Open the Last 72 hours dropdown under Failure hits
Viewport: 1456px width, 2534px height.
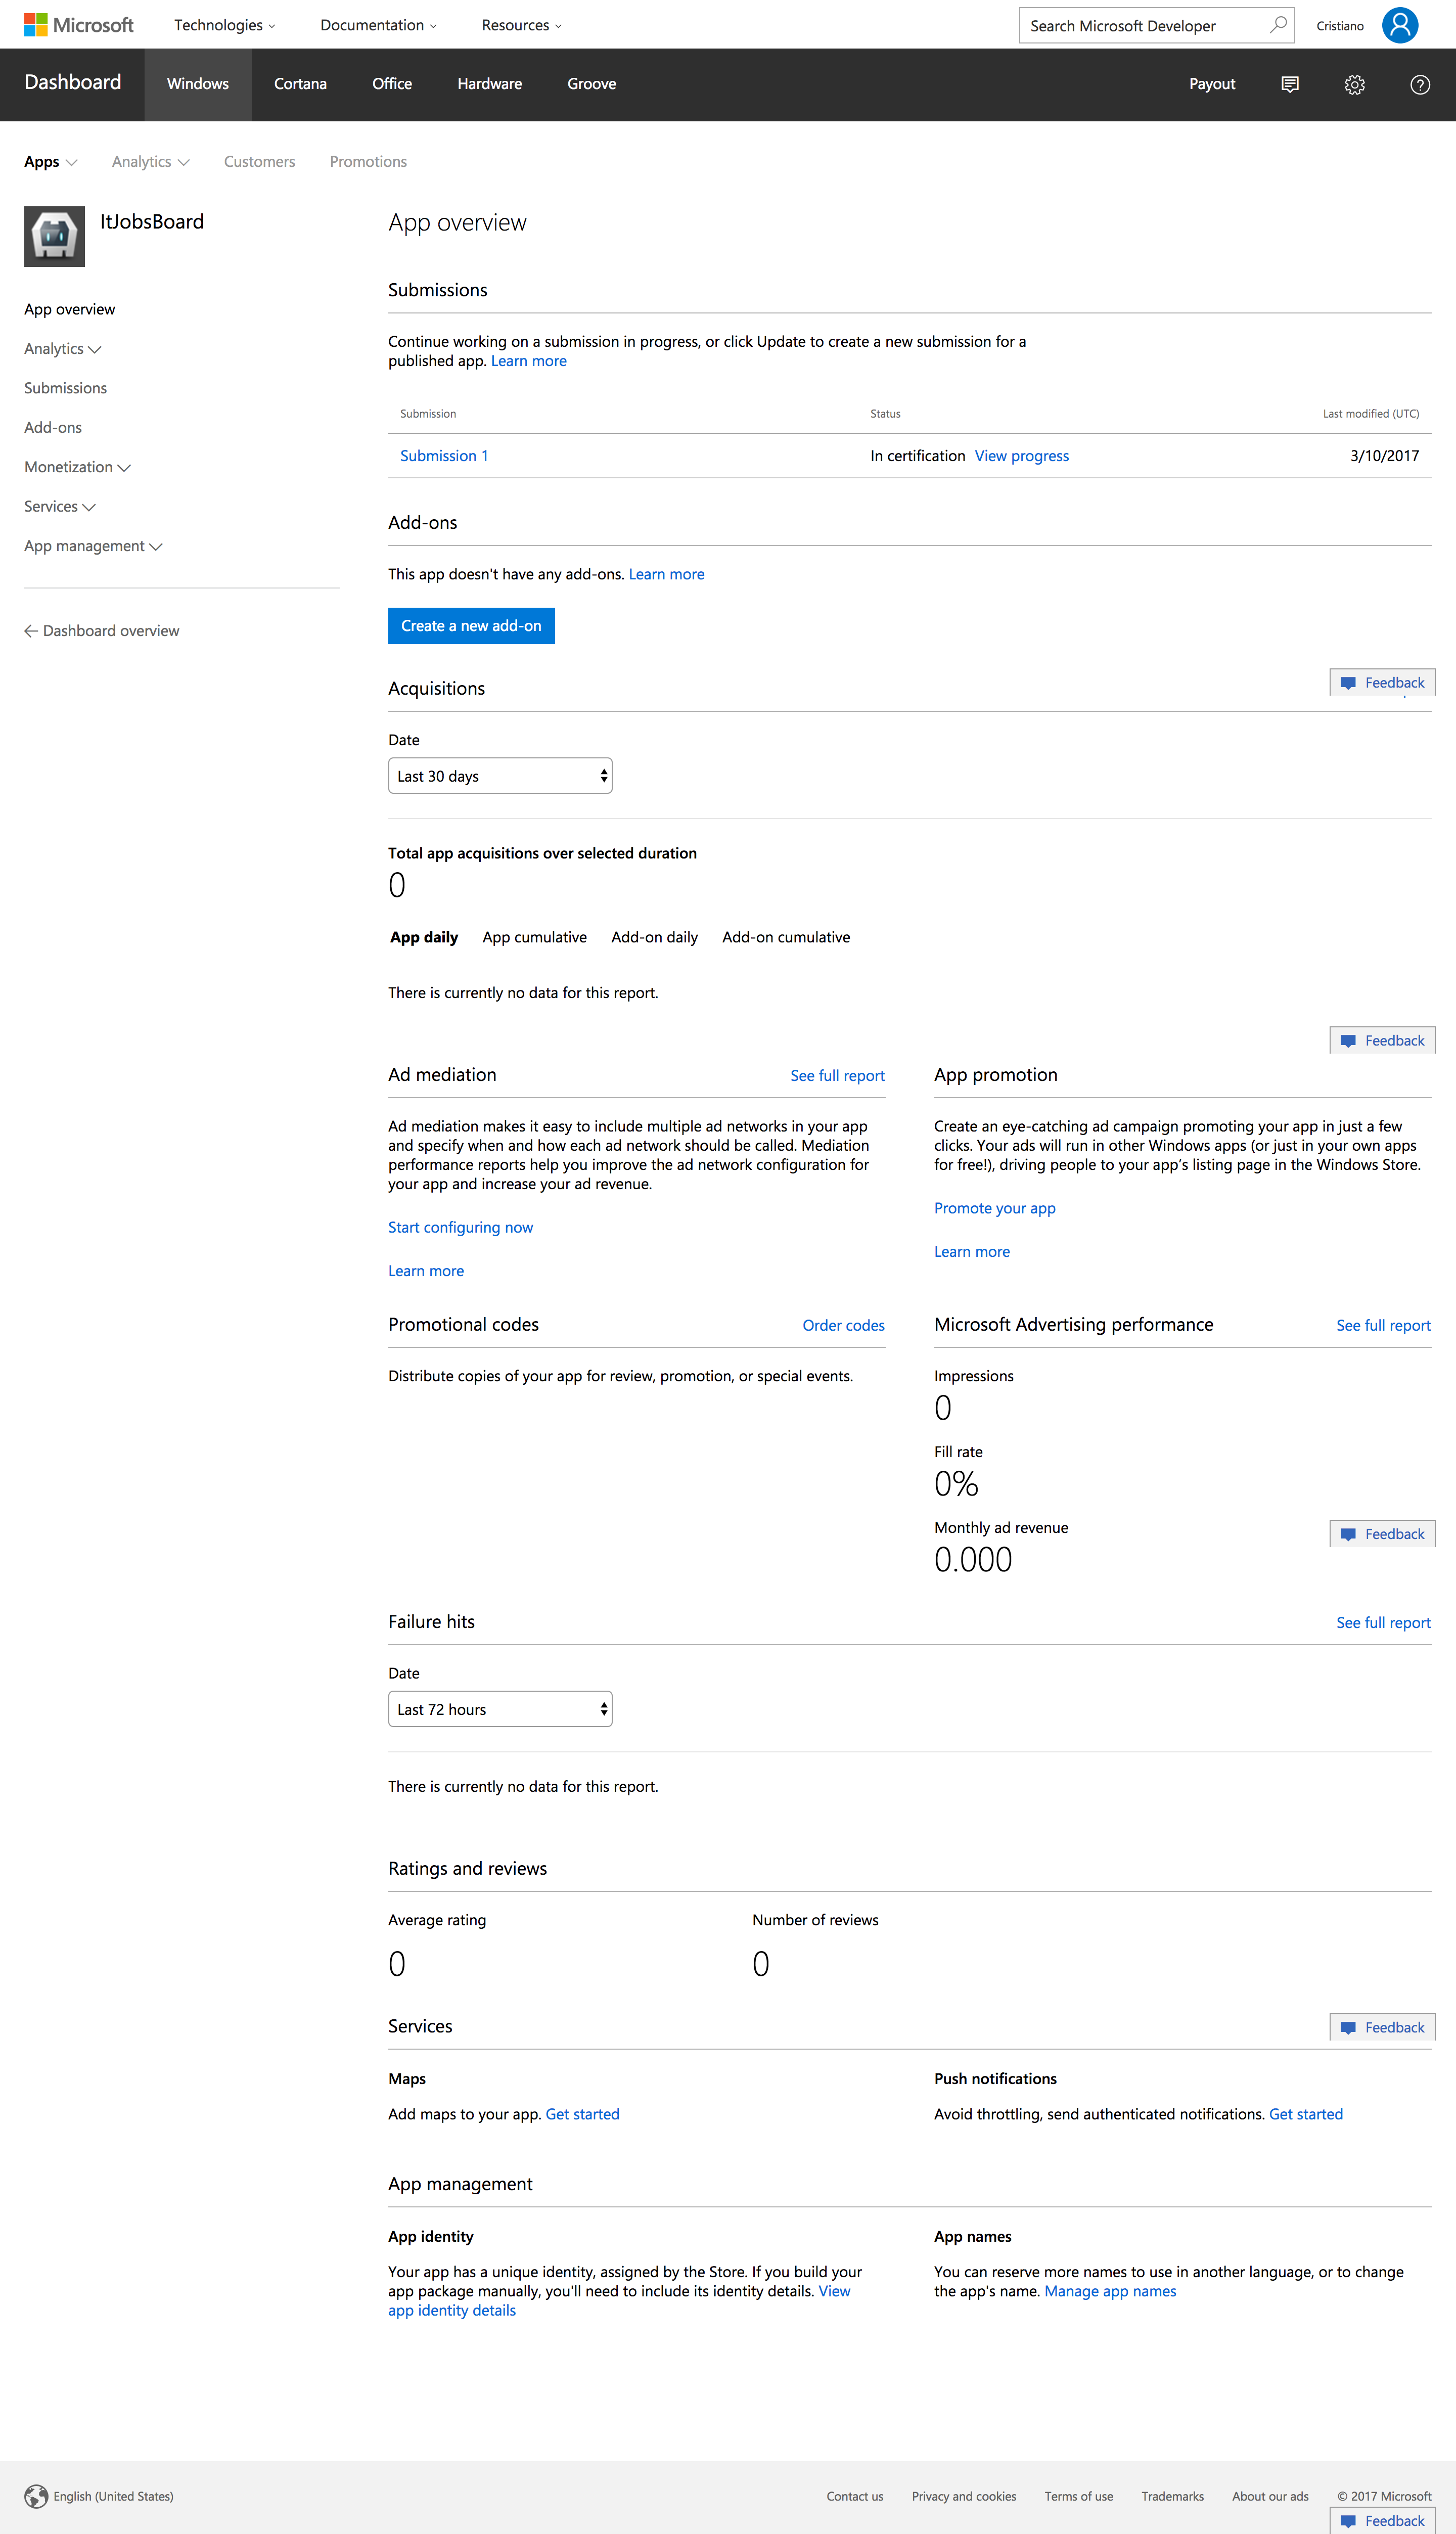click(499, 1708)
